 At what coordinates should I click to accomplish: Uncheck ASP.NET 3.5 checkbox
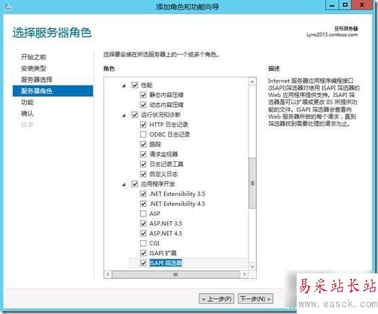(143, 224)
